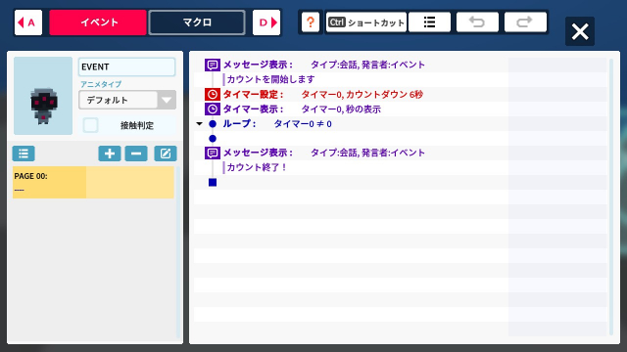This screenshot has height=352, width=627.
Task: Click command list vertical scrollbar
Action: click(611, 197)
